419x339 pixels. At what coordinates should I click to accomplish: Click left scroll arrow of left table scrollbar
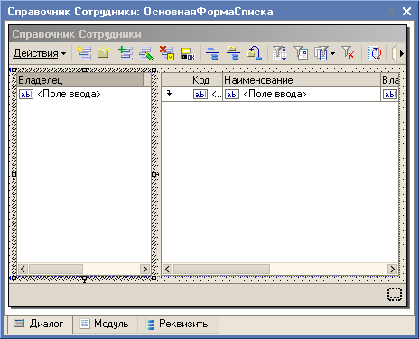23,269
